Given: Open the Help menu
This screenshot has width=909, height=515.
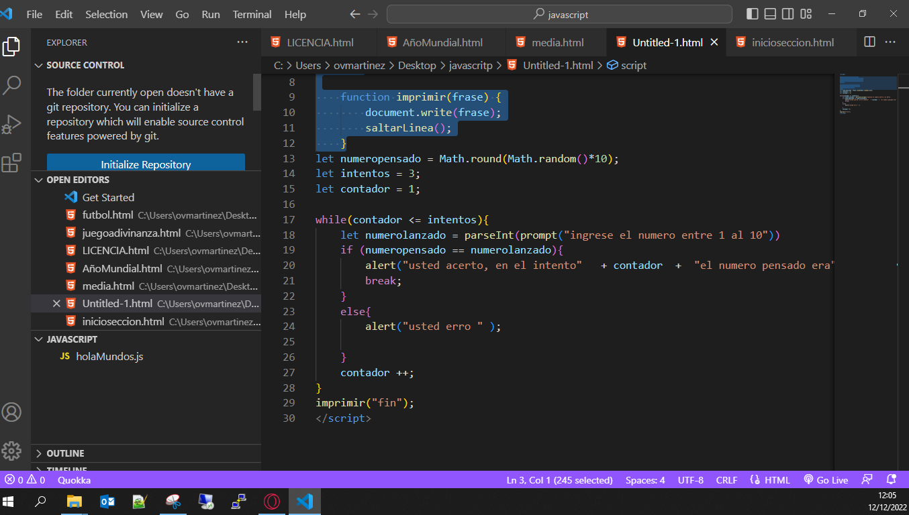Looking at the screenshot, I should (295, 14).
